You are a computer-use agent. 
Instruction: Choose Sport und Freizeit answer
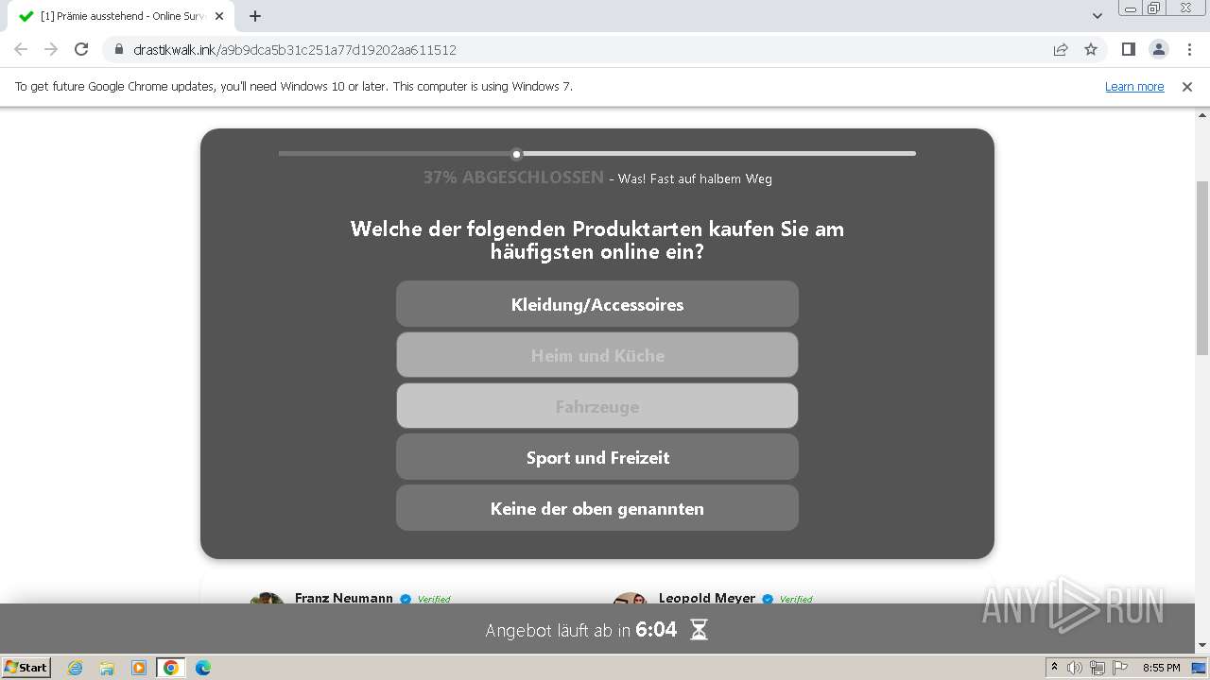click(597, 457)
